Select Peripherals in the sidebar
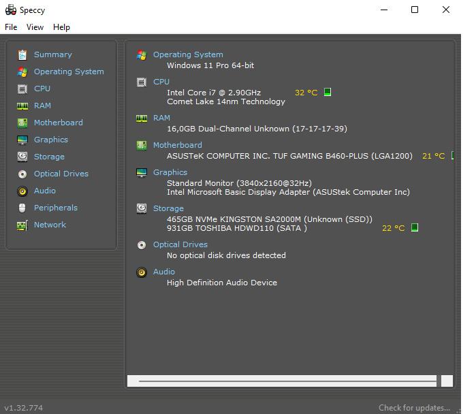This screenshot has width=476, height=414. pyautogui.click(x=56, y=208)
